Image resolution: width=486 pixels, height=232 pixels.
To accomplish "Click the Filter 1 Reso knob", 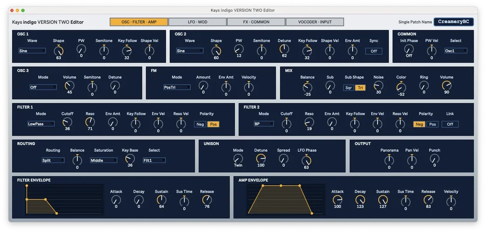I will click(x=90, y=122).
